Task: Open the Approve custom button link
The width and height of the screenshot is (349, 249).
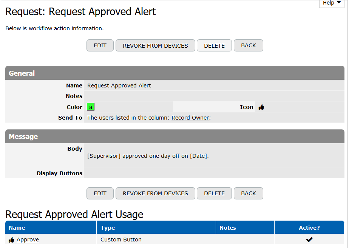Action: [x=28, y=240]
